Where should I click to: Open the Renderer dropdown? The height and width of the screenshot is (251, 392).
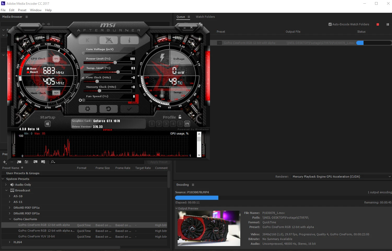[341, 177]
